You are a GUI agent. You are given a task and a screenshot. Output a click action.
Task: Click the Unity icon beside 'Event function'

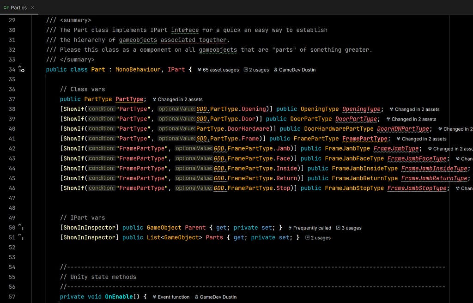[154, 297]
